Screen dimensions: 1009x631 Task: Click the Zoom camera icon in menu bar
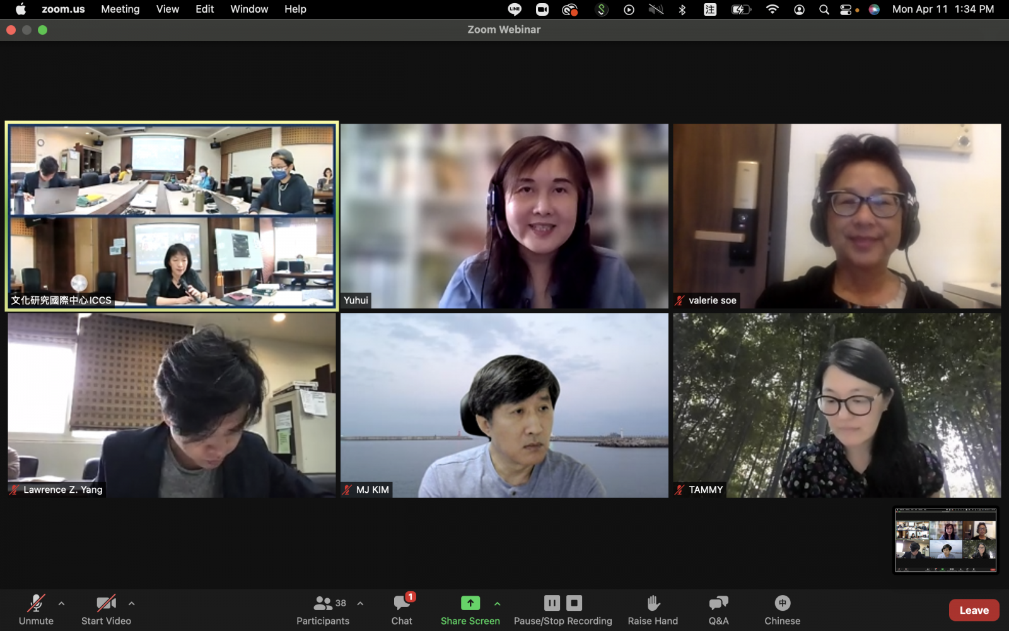pyautogui.click(x=542, y=9)
